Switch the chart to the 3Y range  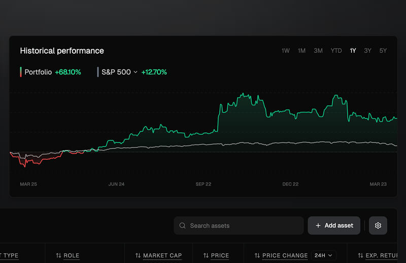tap(367, 51)
